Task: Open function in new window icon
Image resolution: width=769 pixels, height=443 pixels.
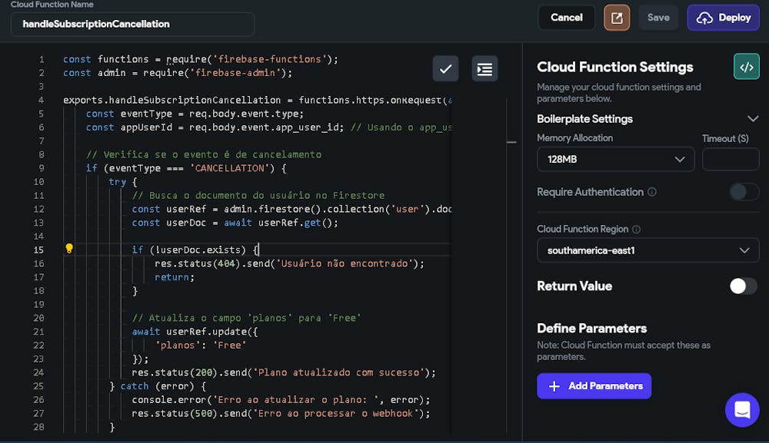Action: tap(617, 18)
